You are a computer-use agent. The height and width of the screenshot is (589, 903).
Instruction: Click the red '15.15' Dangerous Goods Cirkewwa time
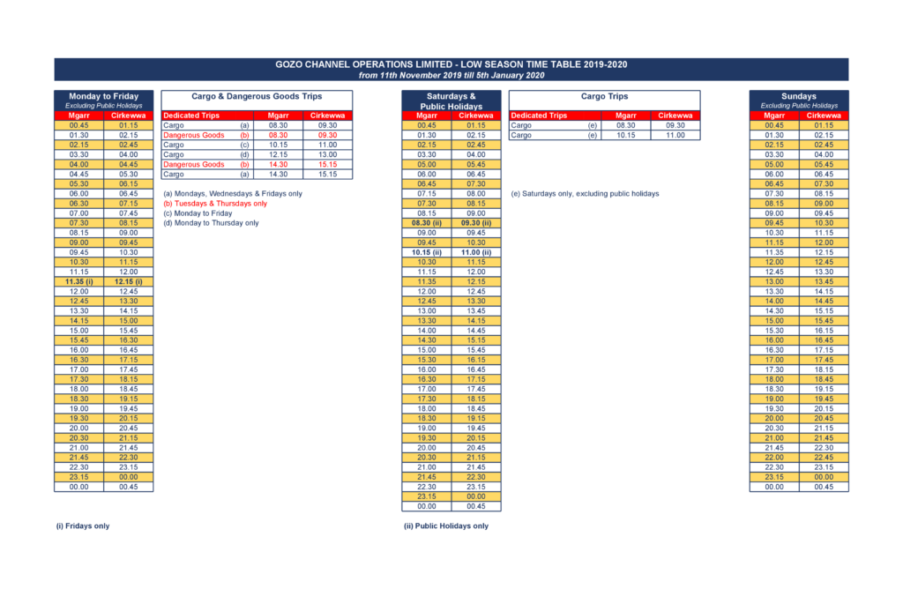click(x=328, y=165)
